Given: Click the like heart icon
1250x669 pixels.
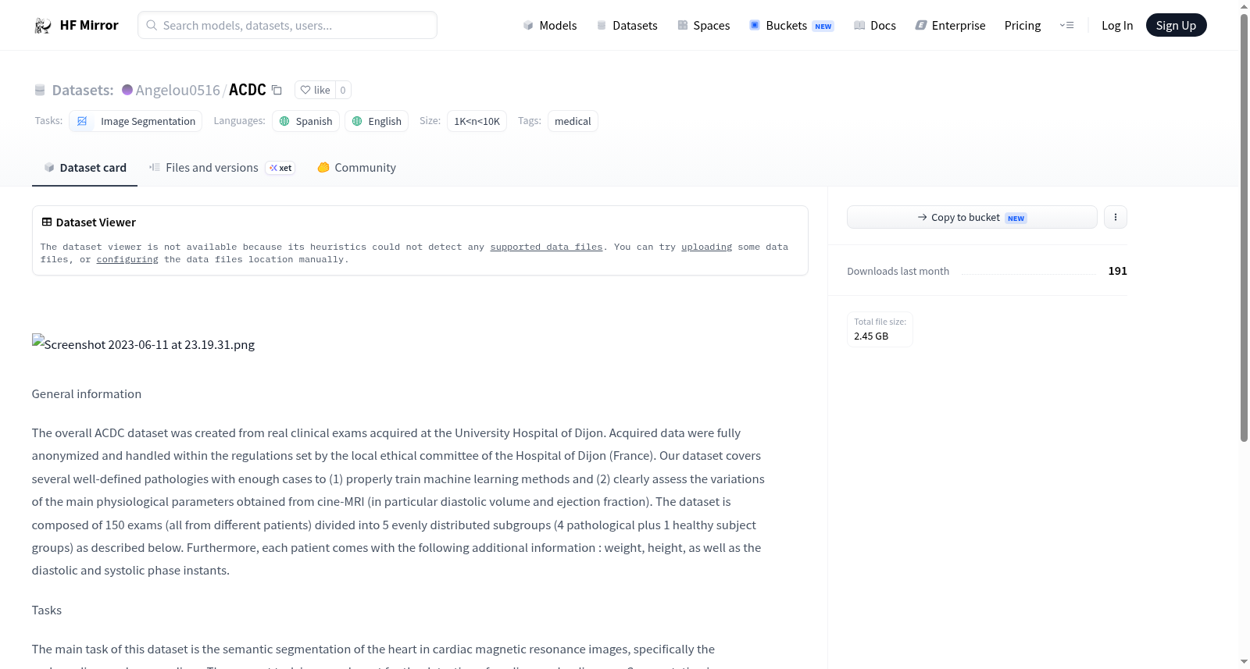Looking at the screenshot, I should pyautogui.click(x=305, y=90).
